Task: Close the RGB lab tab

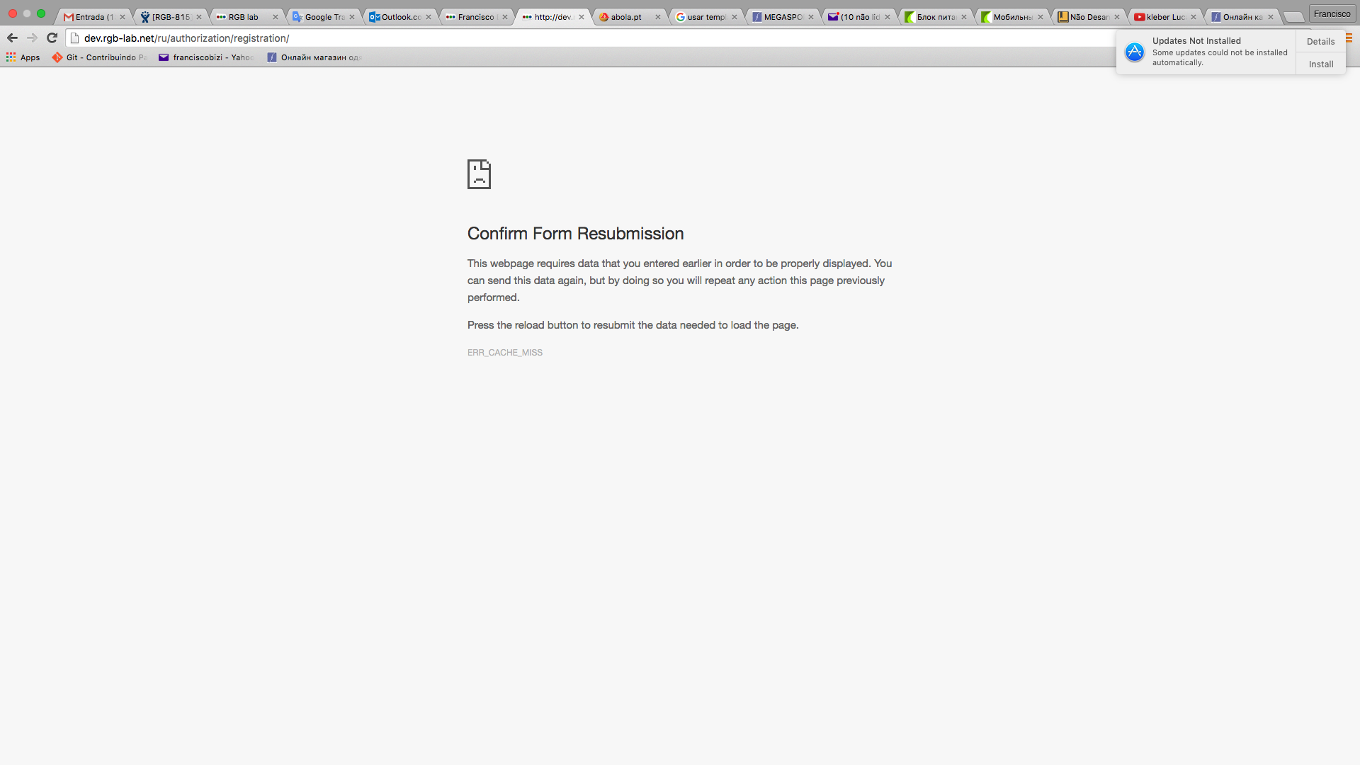Action: coord(276,17)
